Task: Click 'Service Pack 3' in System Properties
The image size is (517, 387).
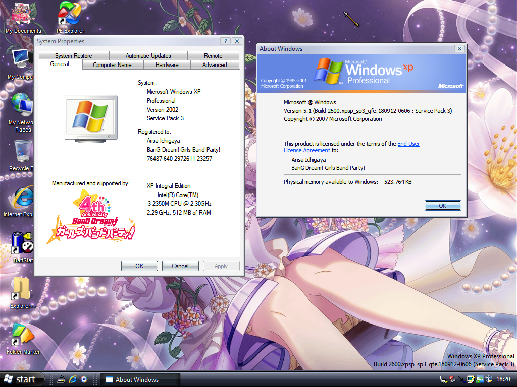Action: coord(165,118)
